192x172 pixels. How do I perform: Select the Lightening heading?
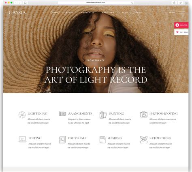38,113
